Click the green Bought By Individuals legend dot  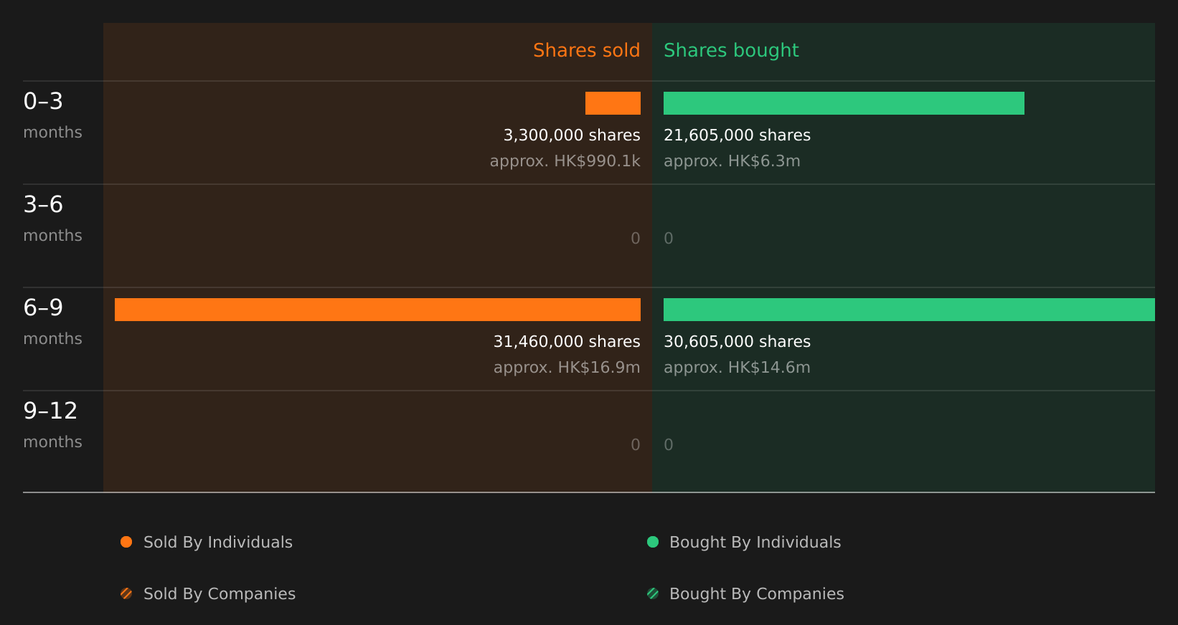point(653,542)
